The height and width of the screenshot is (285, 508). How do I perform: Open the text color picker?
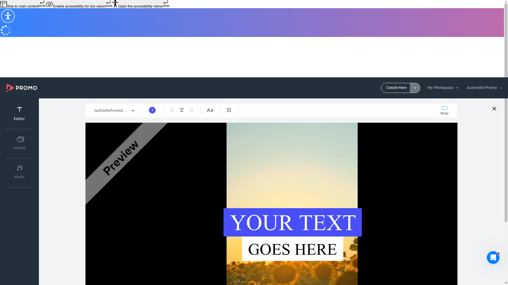(x=152, y=110)
